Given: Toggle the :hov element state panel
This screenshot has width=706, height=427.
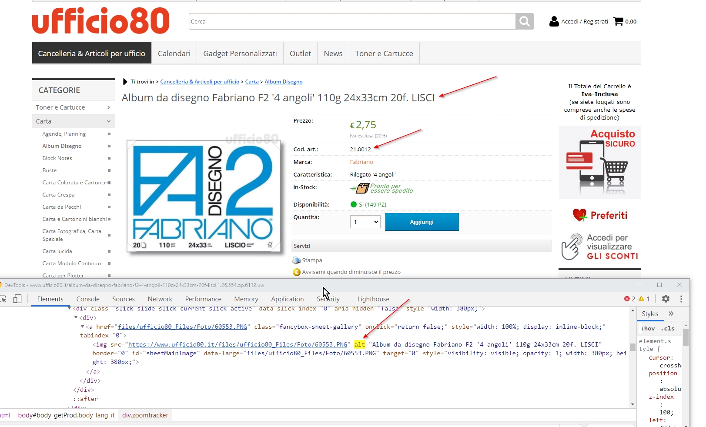Looking at the screenshot, I should click(648, 329).
